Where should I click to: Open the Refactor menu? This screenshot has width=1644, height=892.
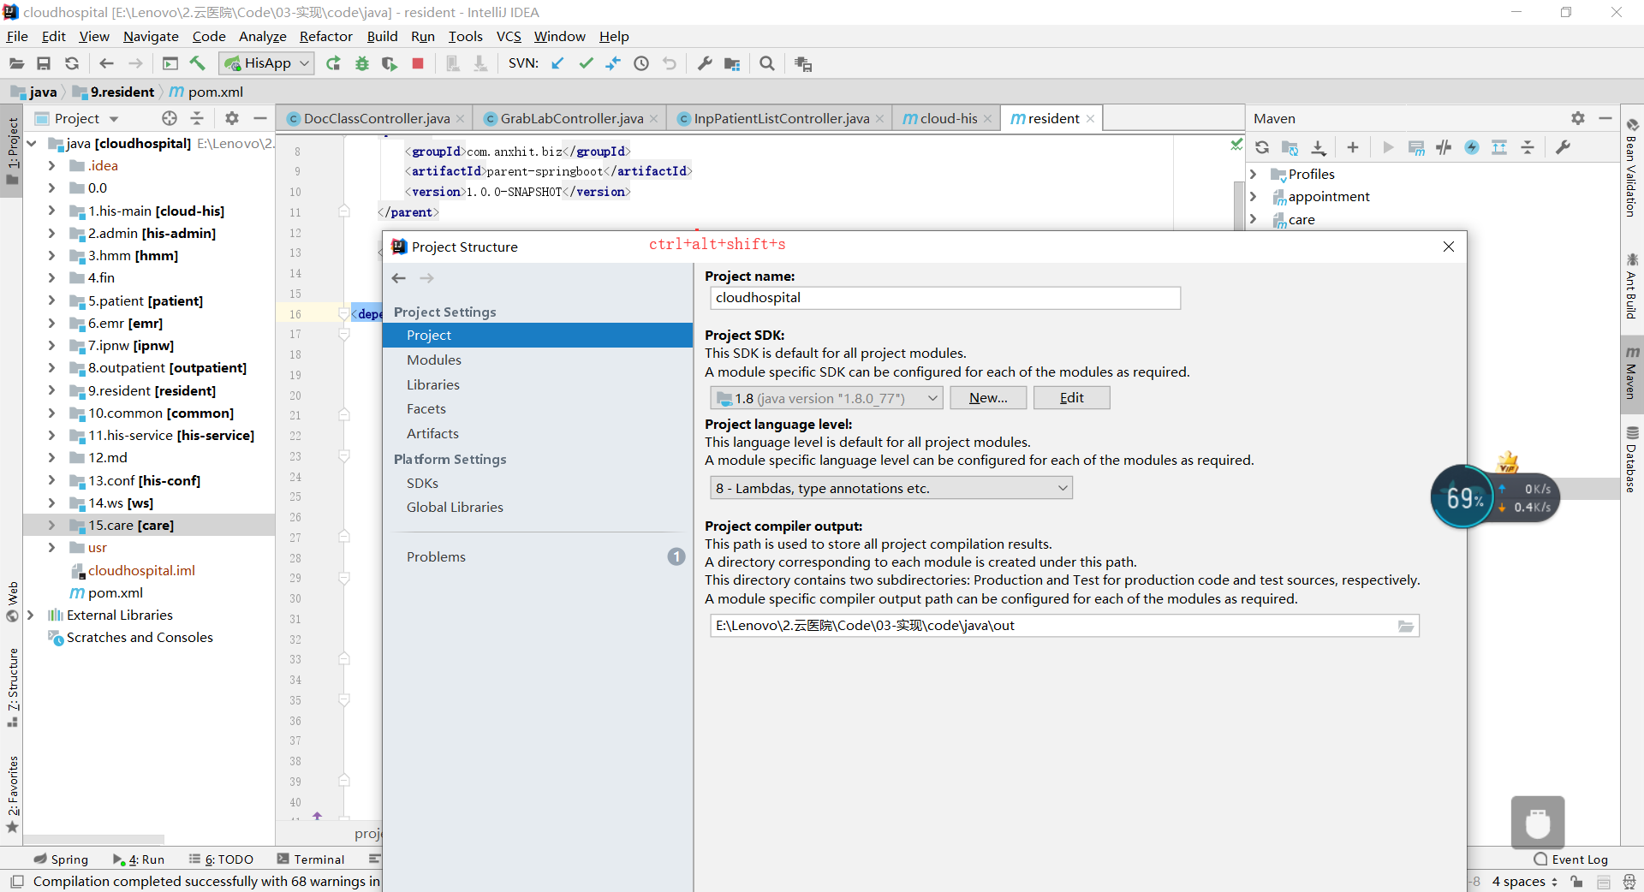coord(325,36)
